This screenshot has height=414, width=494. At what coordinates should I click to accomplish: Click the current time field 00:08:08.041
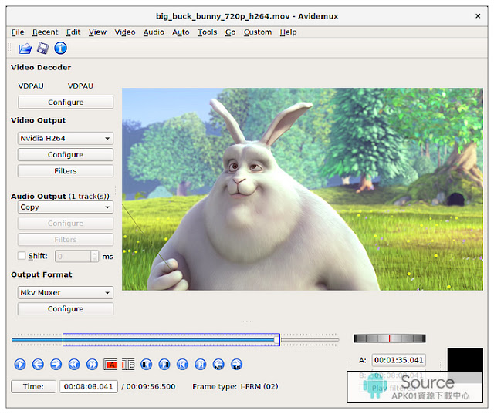tap(89, 386)
